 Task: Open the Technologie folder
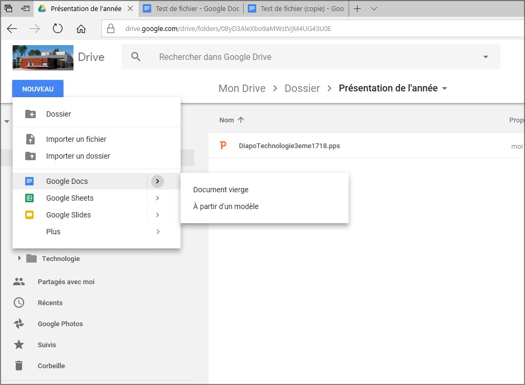pyautogui.click(x=60, y=258)
